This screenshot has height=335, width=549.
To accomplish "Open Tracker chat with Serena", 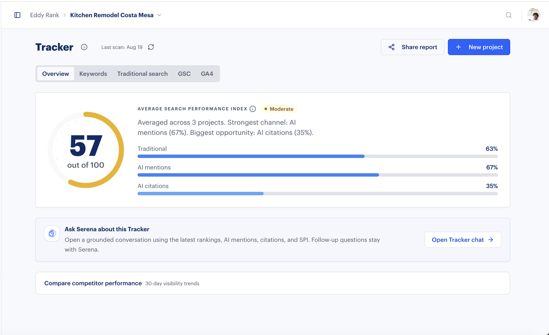I will coord(463,240).
